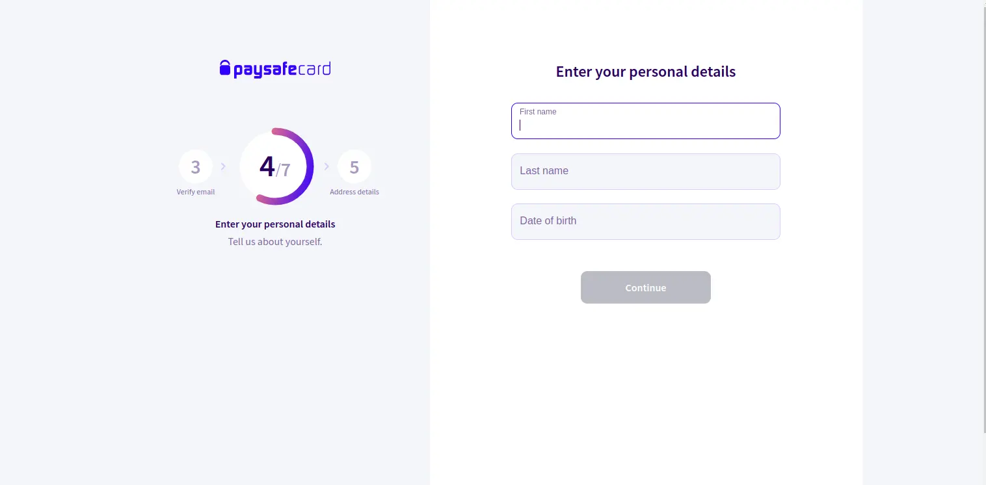Click the paysafecard wordmark text
The width and height of the screenshot is (986, 485).
pyautogui.click(x=282, y=70)
